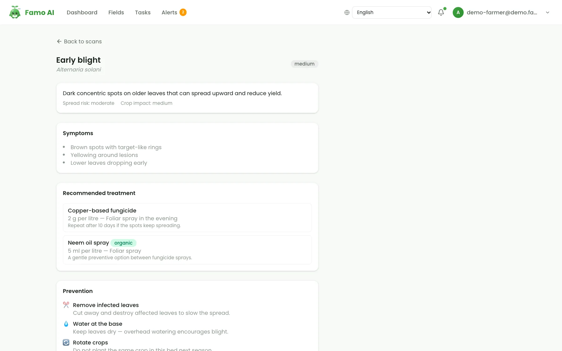Click 'Spread risk: moderate' text
The image size is (562, 351).
[88, 103]
